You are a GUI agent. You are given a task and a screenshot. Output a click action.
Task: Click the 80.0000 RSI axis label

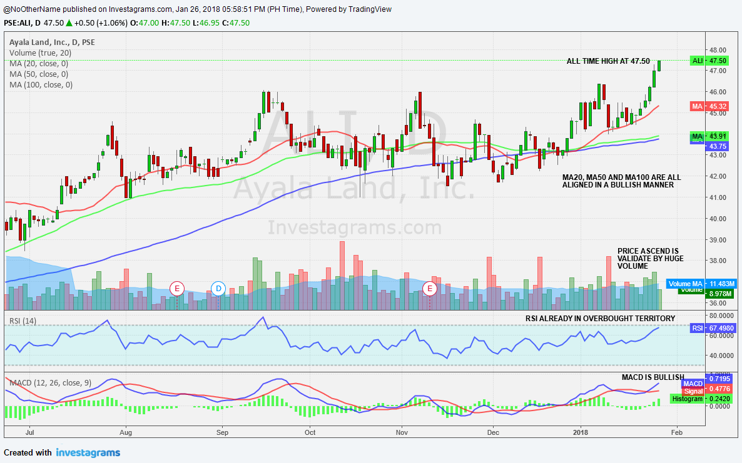pos(721,315)
